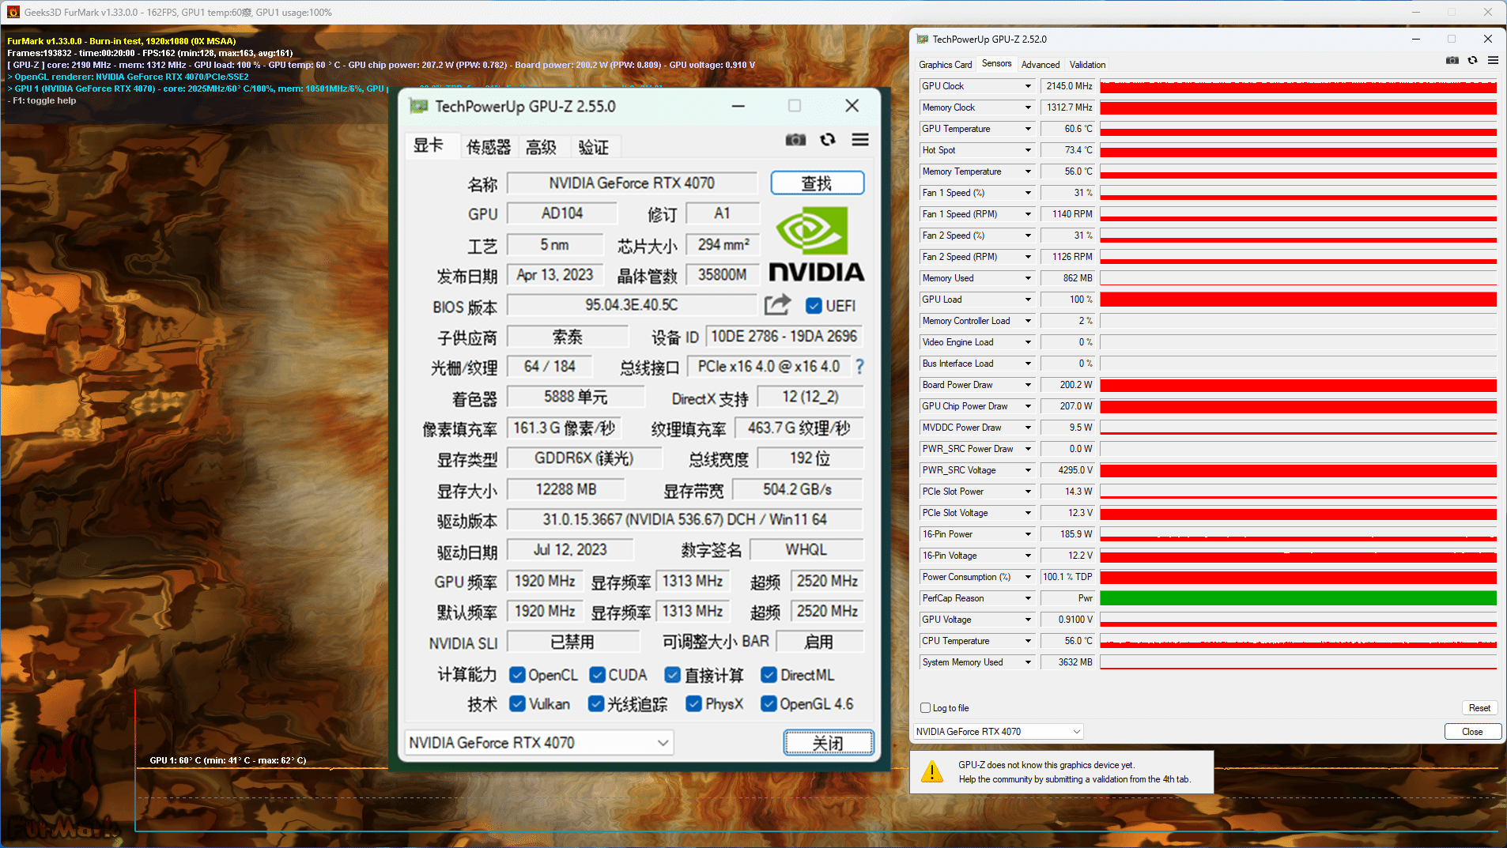Expand the GPU Clock sensor dropdown
Screen dimensions: 1507x848
[x=1028, y=86]
